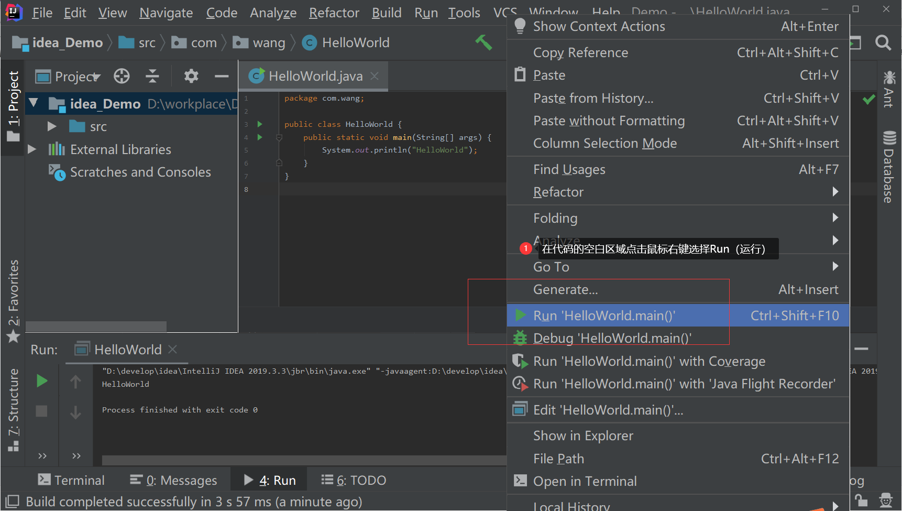Stop the process with the square button
Image resolution: width=902 pixels, height=511 pixels.
click(41, 411)
